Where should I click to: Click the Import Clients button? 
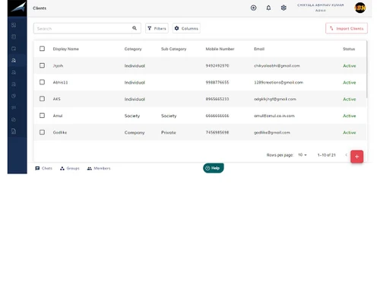347,28
